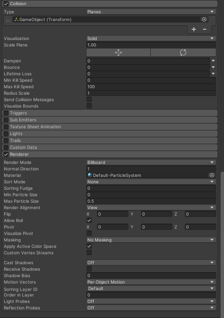The height and width of the screenshot is (318, 224).
Task: Enable Receive Shadows checkbox
Action: pos(89,269)
